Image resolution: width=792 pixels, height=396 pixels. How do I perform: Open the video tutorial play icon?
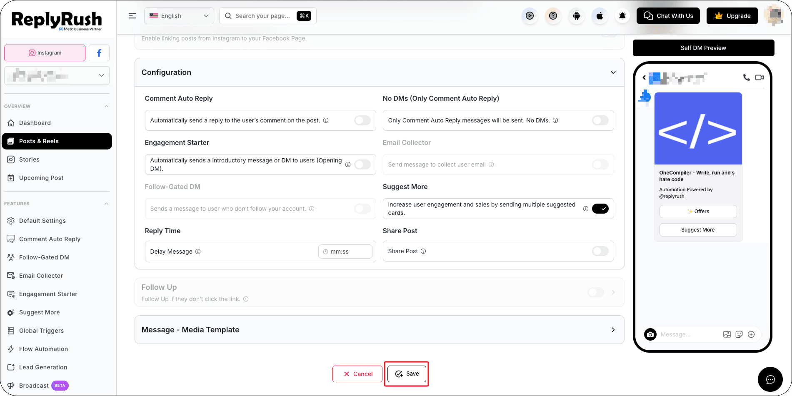click(x=530, y=16)
